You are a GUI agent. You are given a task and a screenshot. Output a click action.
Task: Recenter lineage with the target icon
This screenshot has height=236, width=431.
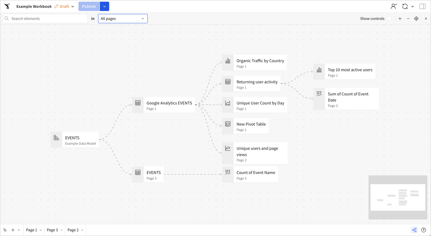(416, 19)
